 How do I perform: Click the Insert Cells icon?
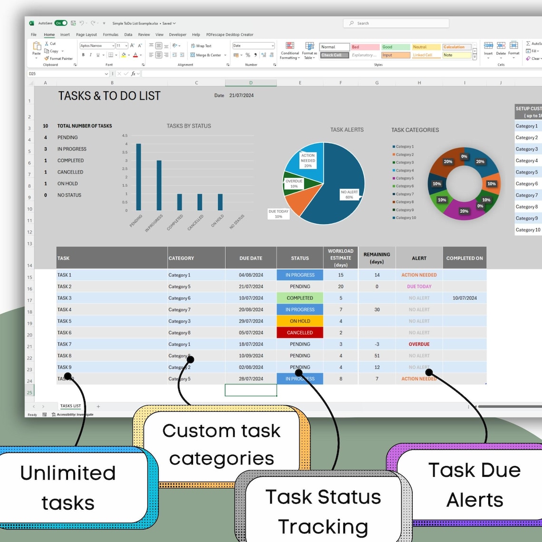(488, 46)
